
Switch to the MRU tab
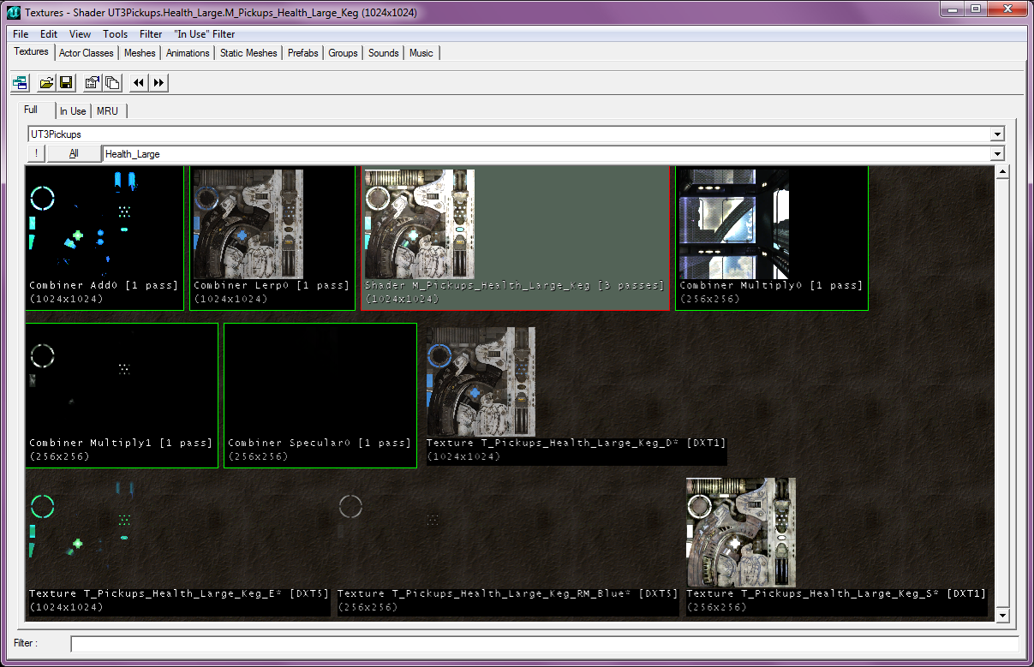pos(107,111)
